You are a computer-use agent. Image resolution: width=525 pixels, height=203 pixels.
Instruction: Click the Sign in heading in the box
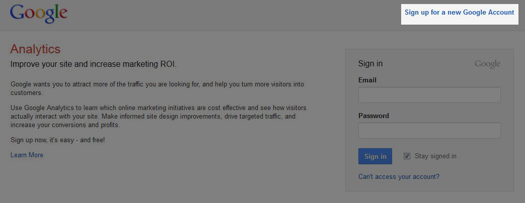pos(370,64)
